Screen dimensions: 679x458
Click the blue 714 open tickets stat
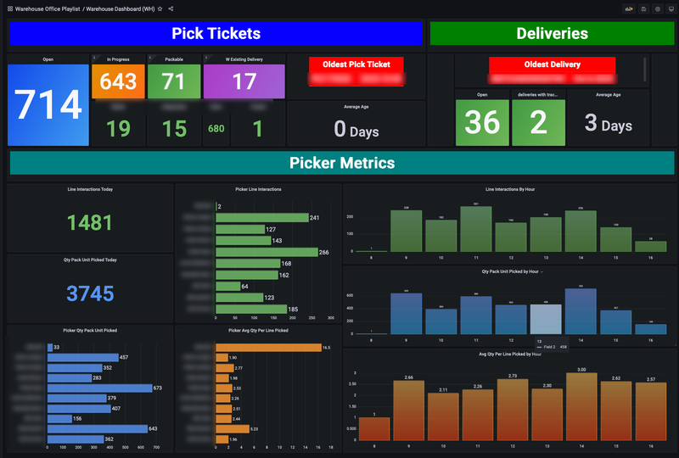(48, 105)
